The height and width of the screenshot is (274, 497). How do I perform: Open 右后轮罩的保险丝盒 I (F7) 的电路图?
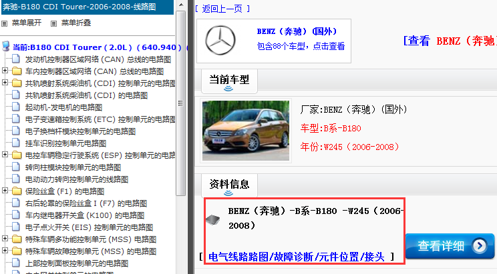tap(86, 203)
